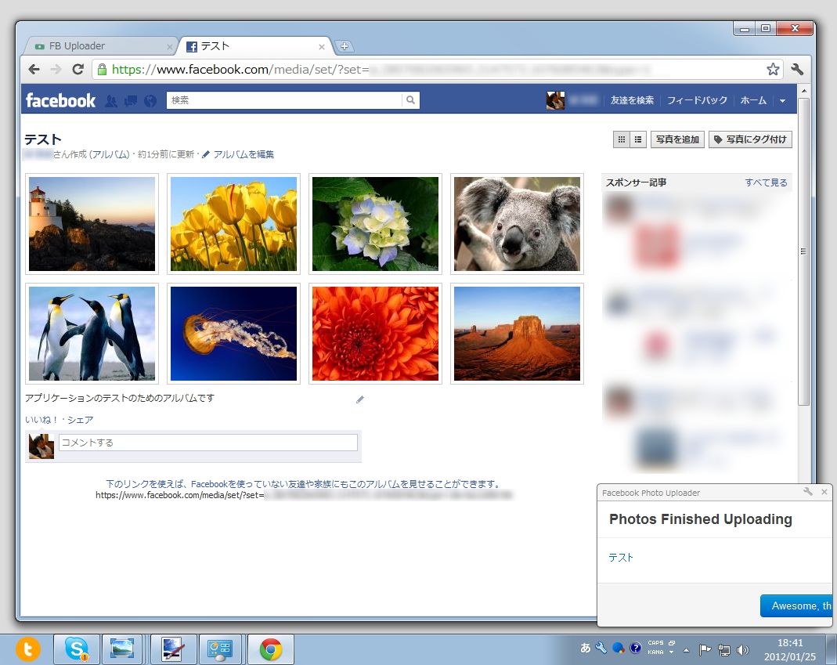Open the penguins photo thumbnail

(x=92, y=334)
